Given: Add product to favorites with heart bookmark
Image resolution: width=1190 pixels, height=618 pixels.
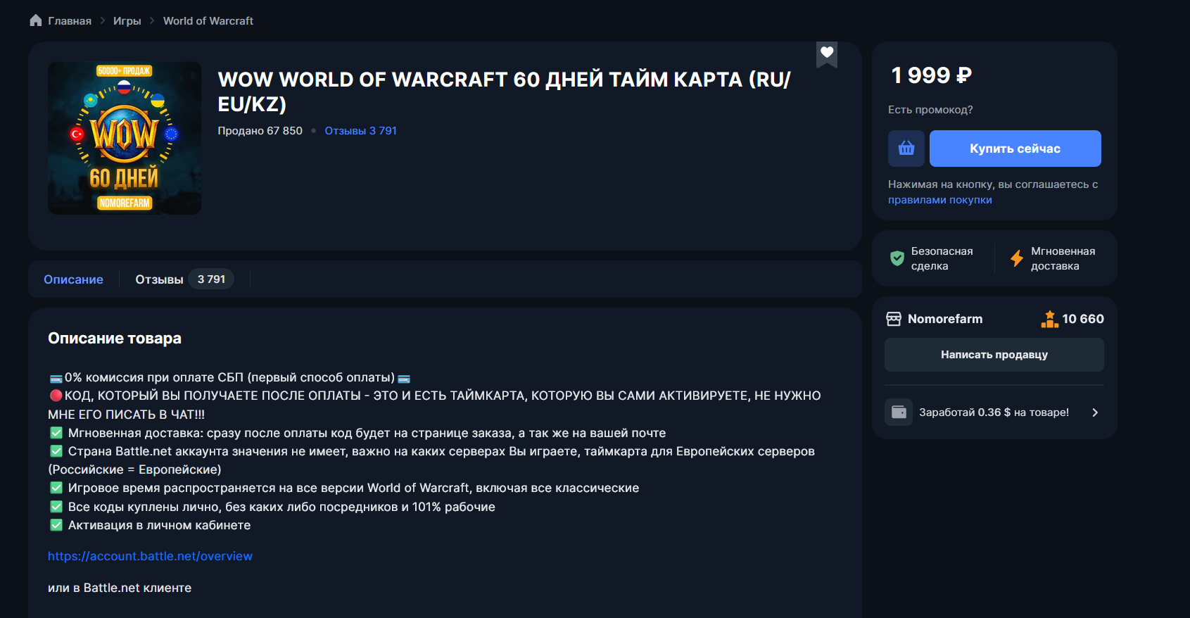Looking at the screenshot, I should (x=827, y=53).
